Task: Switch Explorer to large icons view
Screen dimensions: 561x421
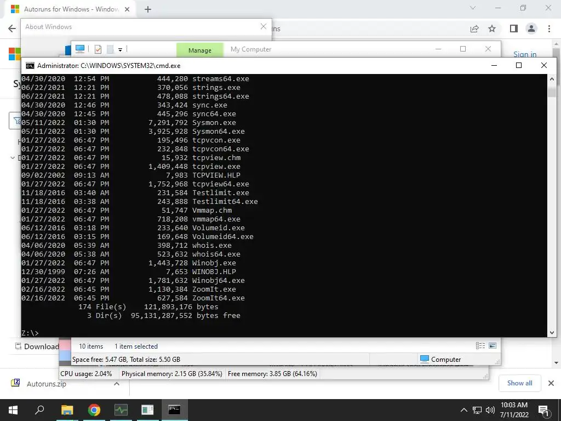Action: click(493, 345)
